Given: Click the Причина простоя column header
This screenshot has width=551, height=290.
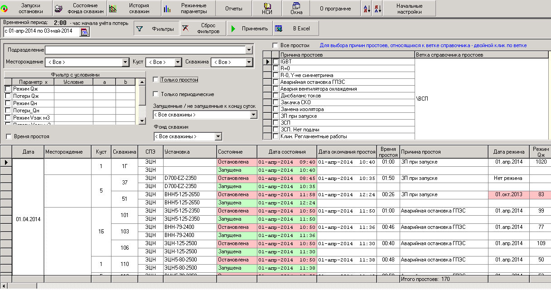Looking at the screenshot, I should (444, 152).
